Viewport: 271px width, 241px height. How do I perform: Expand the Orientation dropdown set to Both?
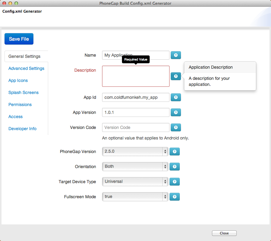click(135, 167)
